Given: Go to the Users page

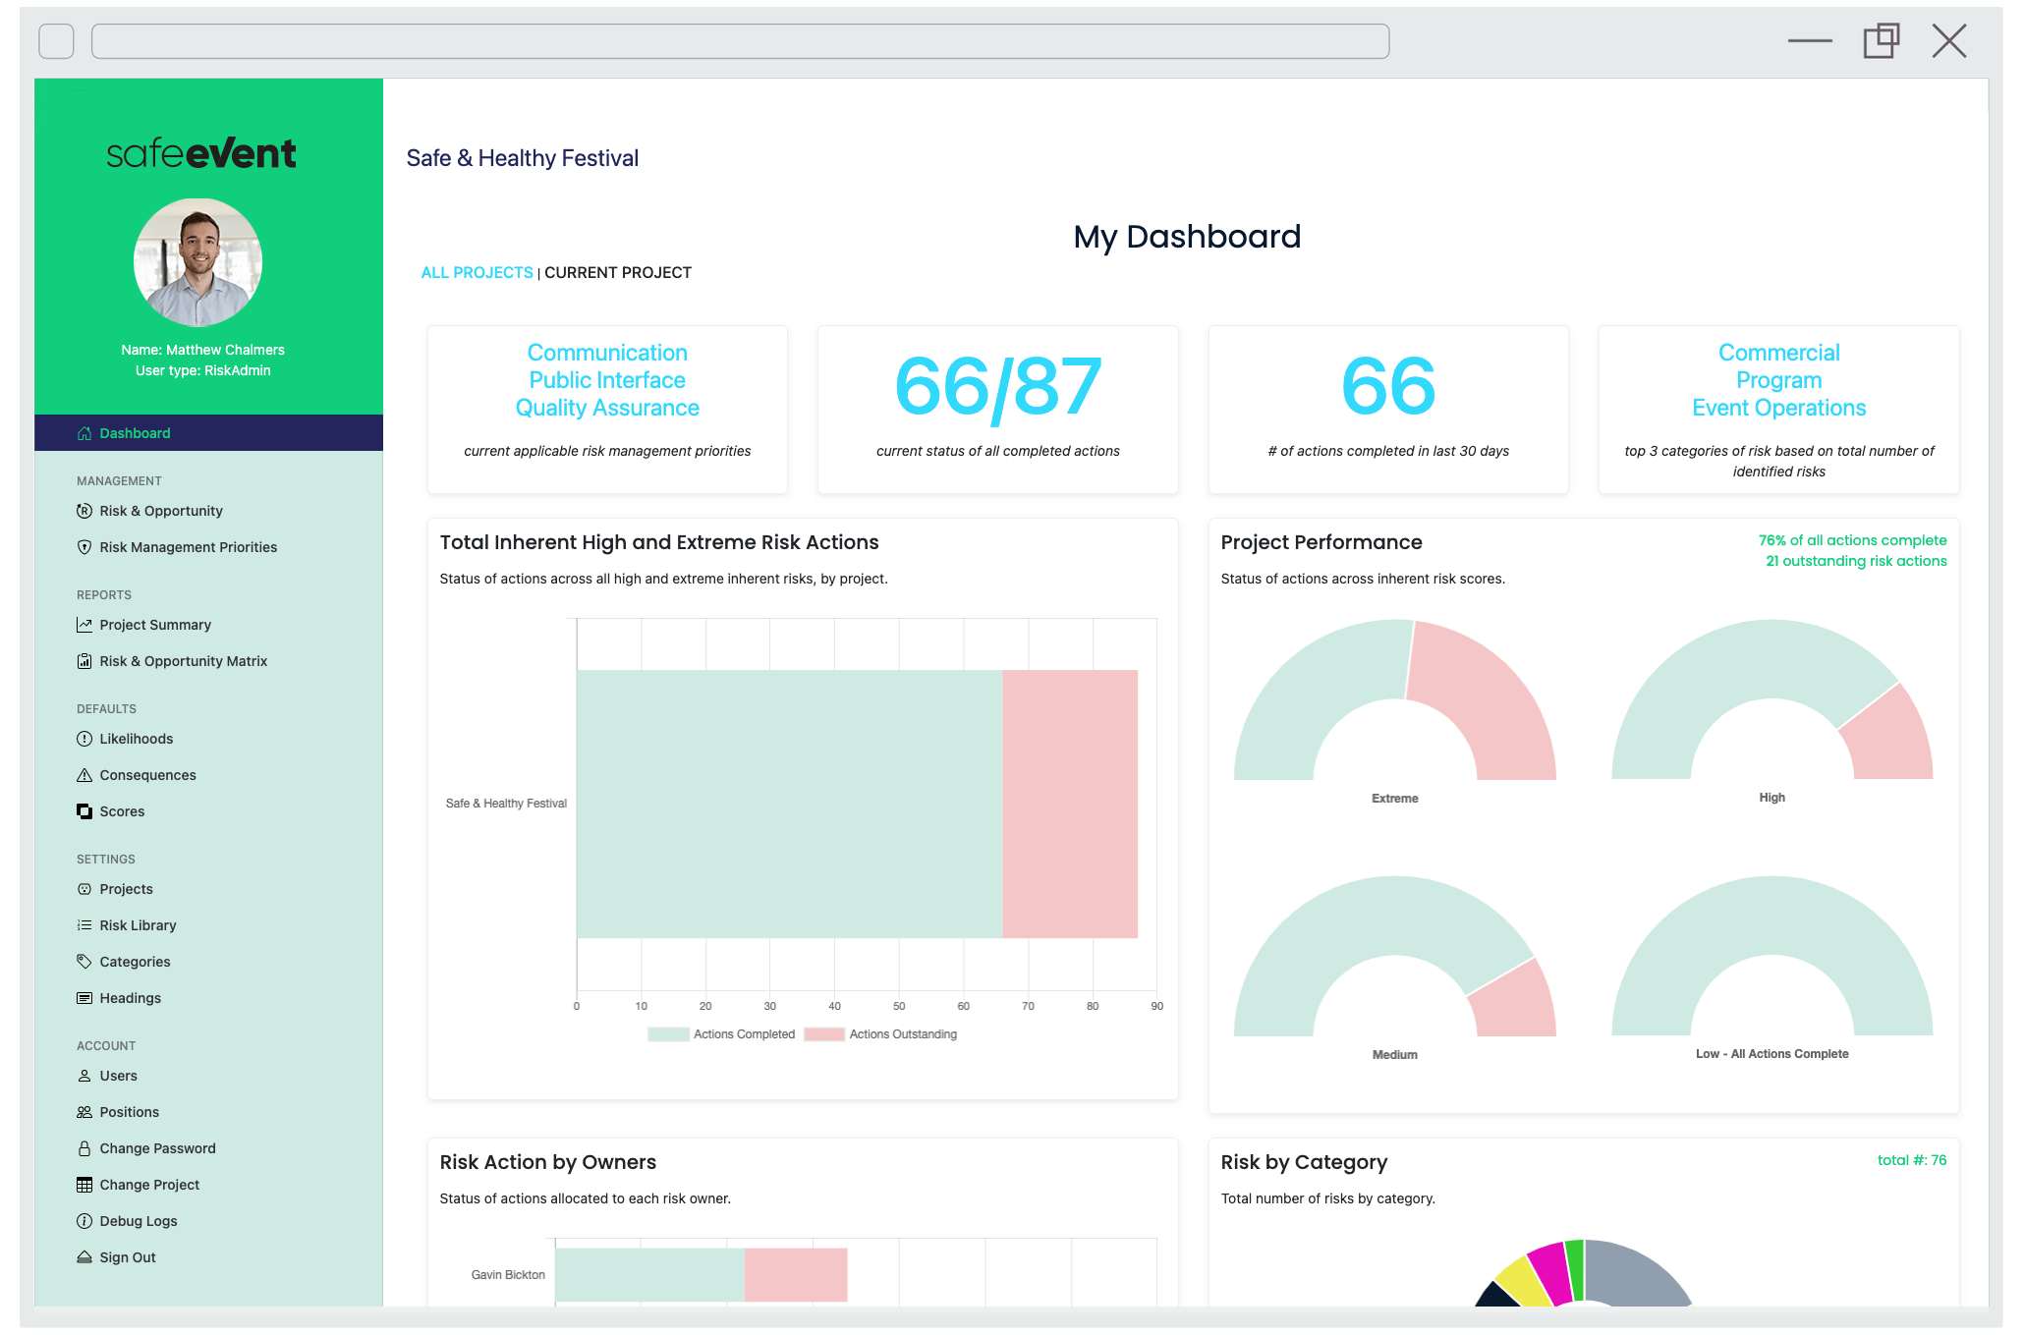Looking at the screenshot, I should 118,1076.
